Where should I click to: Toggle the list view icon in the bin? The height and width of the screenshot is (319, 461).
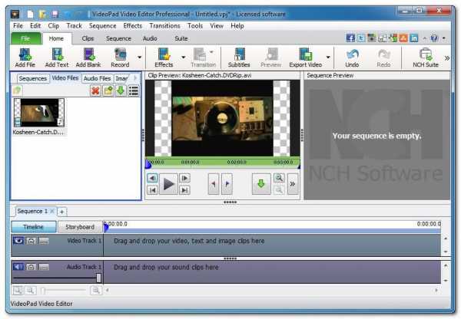tap(134, 90)
